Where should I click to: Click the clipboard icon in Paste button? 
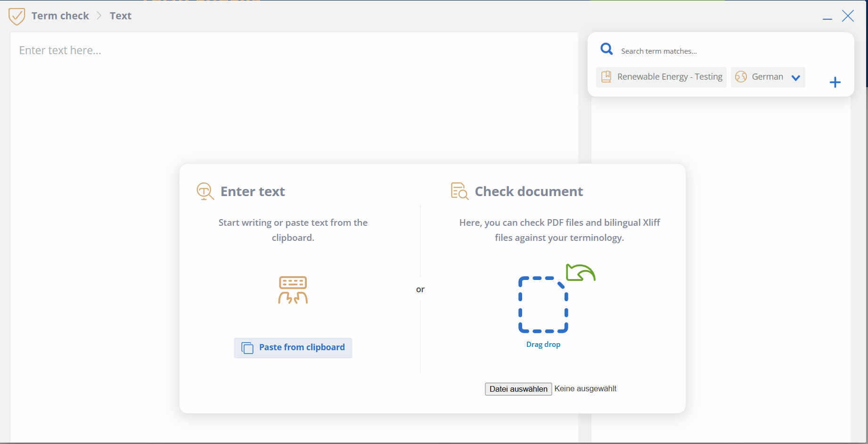pyautogui.click(x=247, y=348)
